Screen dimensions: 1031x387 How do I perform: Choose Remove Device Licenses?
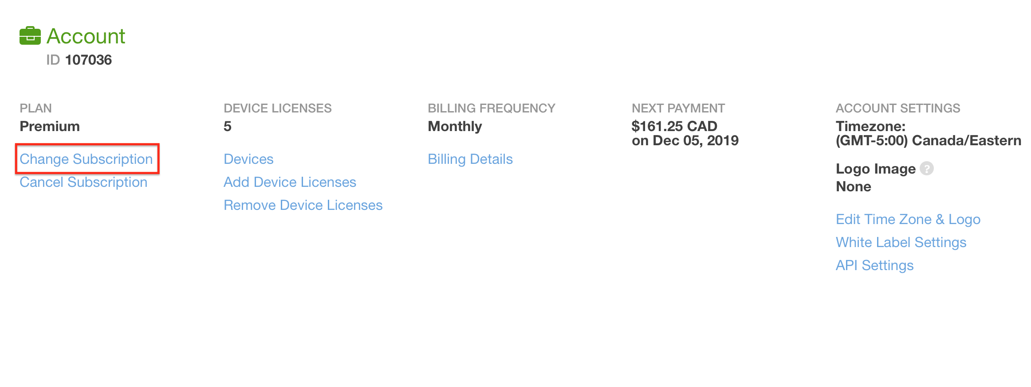(303, 205)
